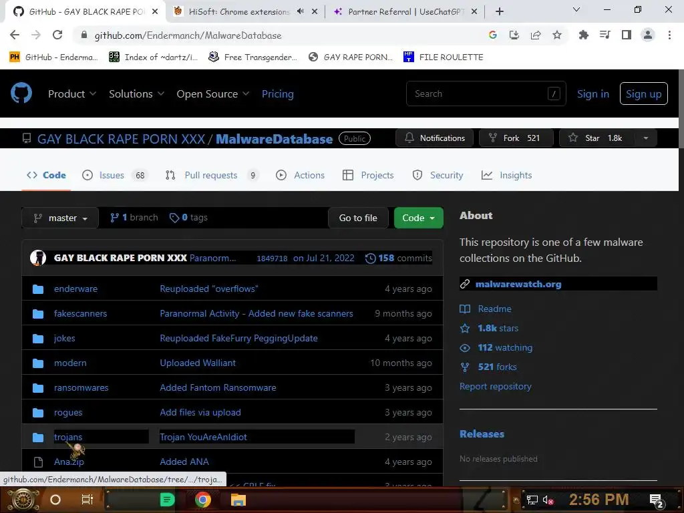Click the eye icon beside 112 watching
The height and width of the screenshot is (513, 684).
[x=465, y=347]
